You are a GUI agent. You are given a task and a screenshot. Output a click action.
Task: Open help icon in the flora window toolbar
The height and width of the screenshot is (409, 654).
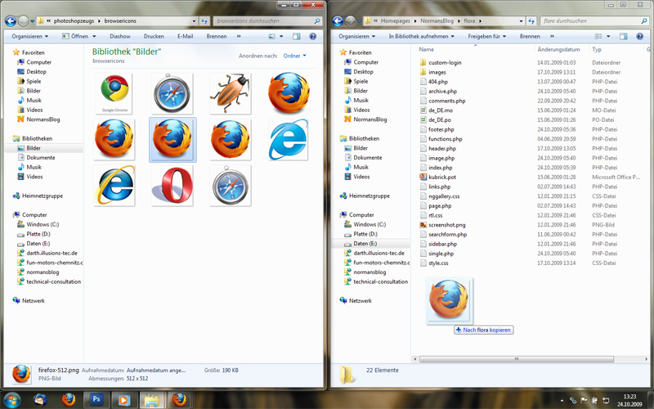640,36
